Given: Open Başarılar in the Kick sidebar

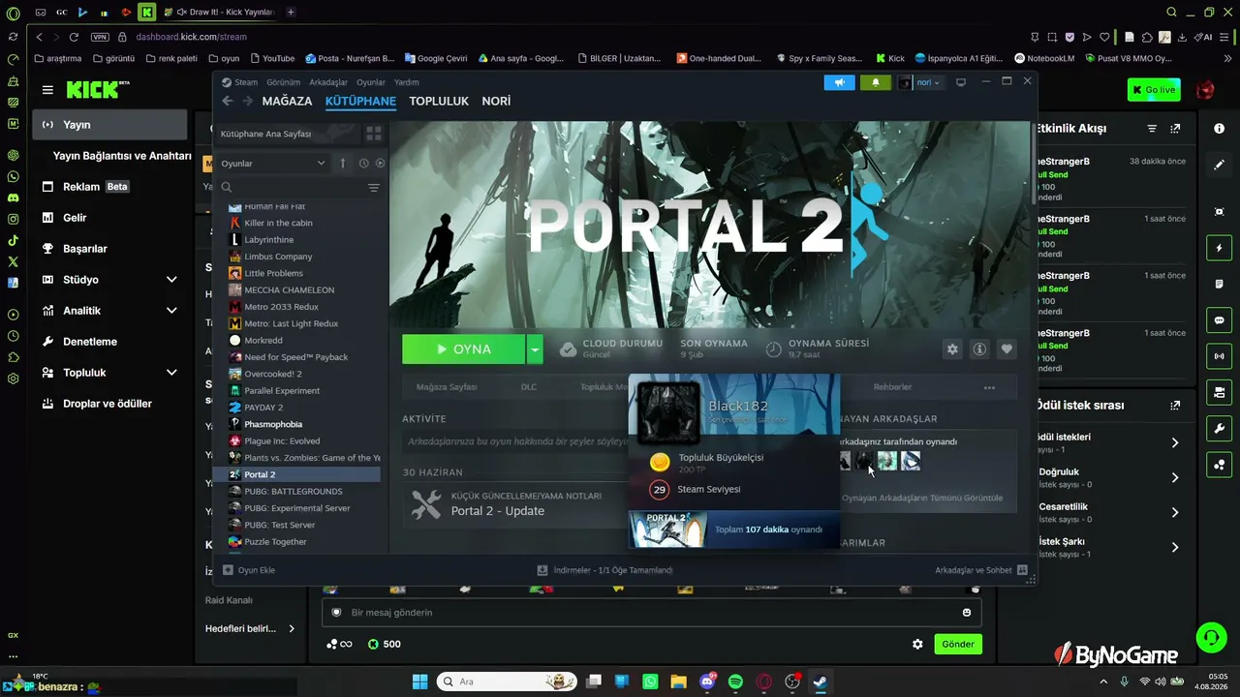Looking at the screenshot, I should tap(85, 249).
